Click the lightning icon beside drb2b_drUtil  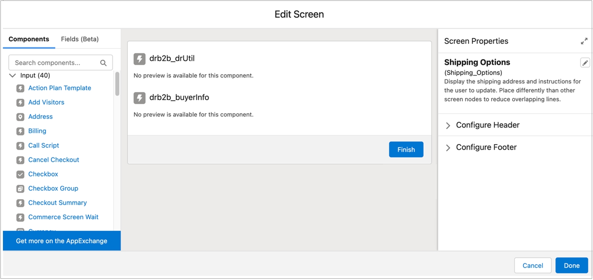click(139, 59)
